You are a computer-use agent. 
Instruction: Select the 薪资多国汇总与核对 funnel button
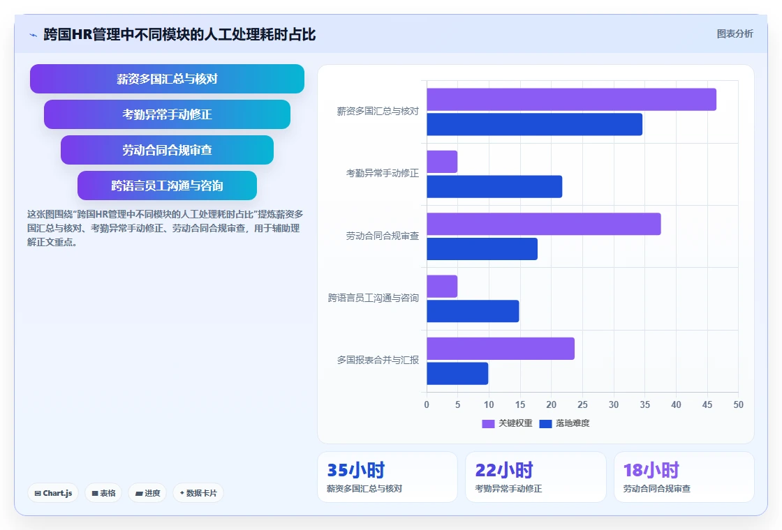(167, 79)
